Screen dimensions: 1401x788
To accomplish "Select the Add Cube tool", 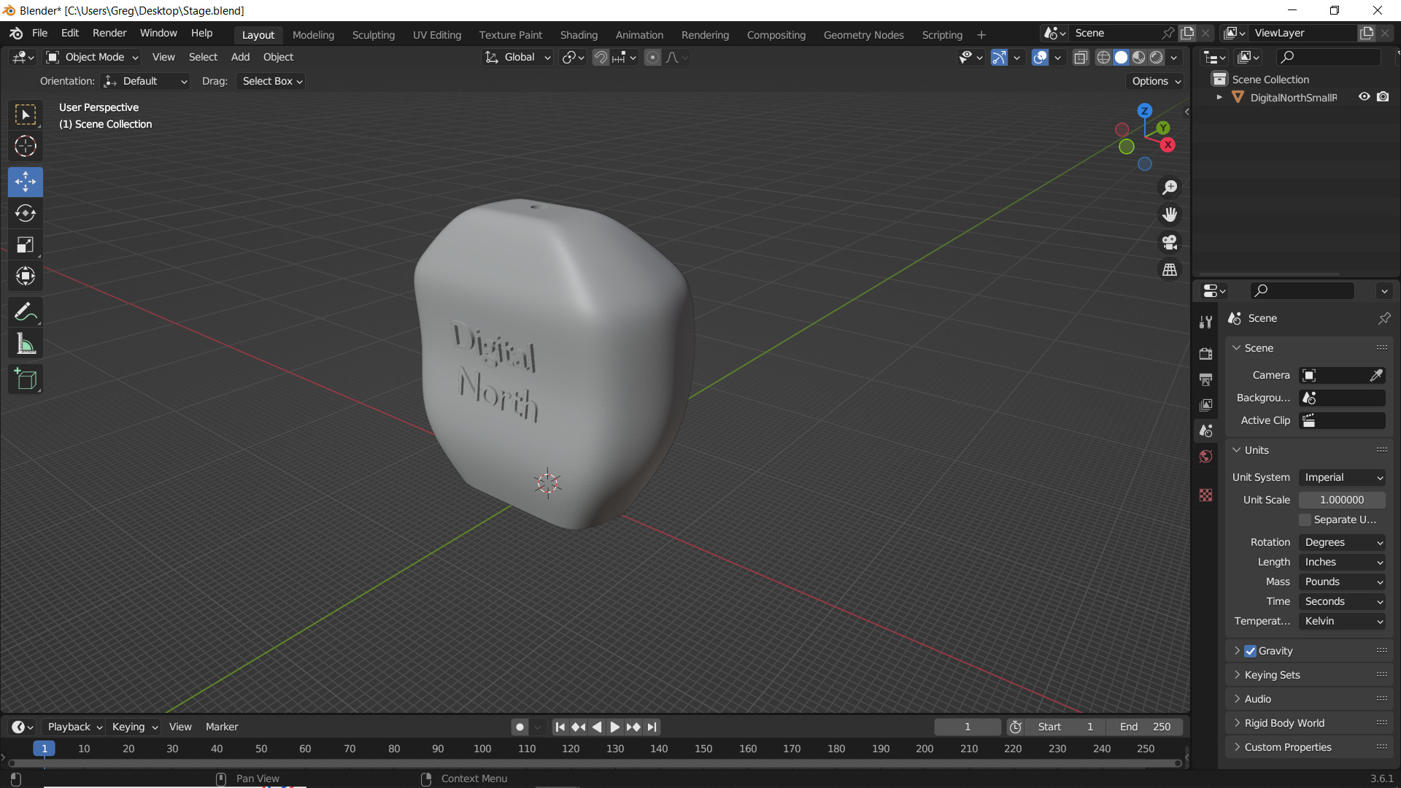I will coord(26,379).
